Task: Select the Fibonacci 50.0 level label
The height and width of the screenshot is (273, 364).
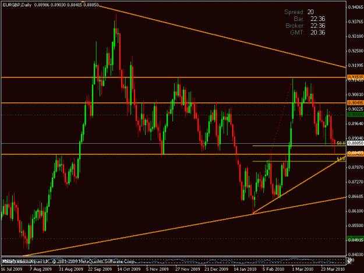Action: (x=341, y=143)
